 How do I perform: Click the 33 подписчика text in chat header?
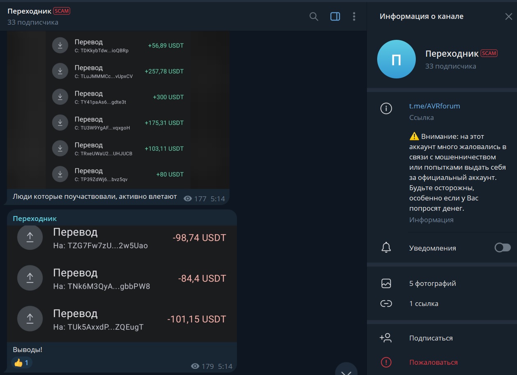[33, 22]
